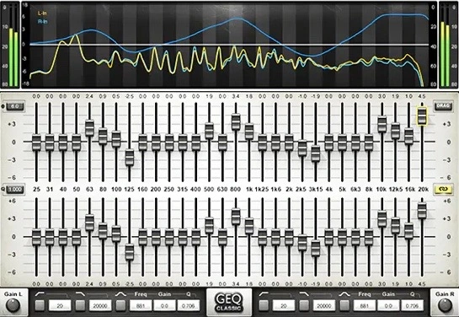The width and height of the screenshot is (459, 317).
Task: Click the Gain R knob
Action: 445,306
